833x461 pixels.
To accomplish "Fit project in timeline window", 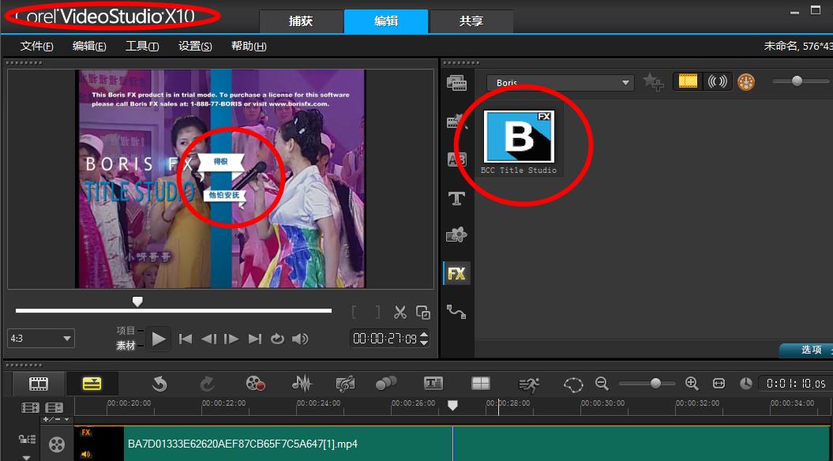I will [x=719, y=383].
